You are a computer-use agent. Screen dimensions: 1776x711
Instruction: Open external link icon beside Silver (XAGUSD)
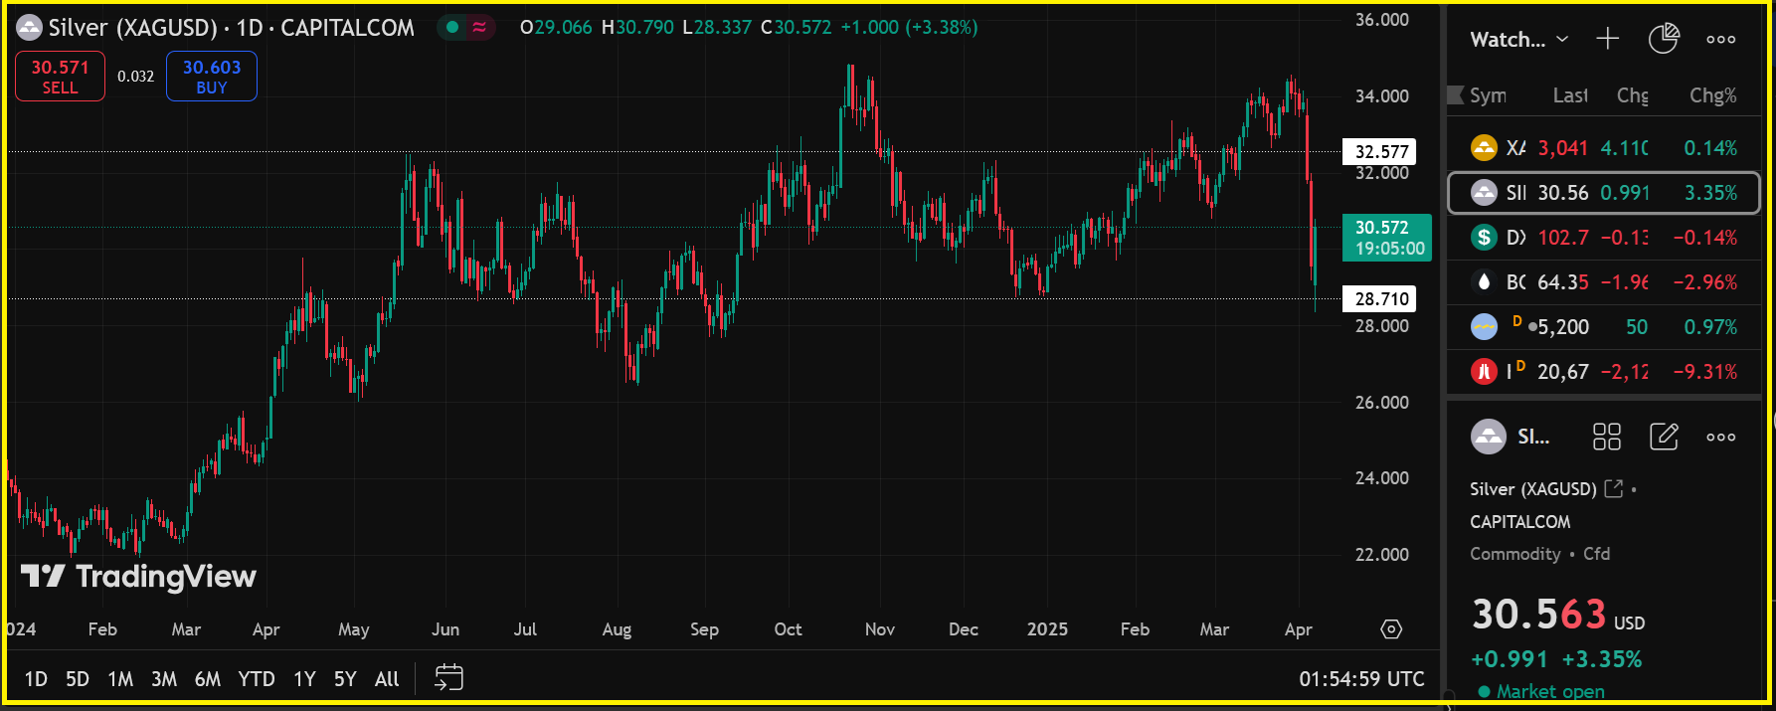1614,488
